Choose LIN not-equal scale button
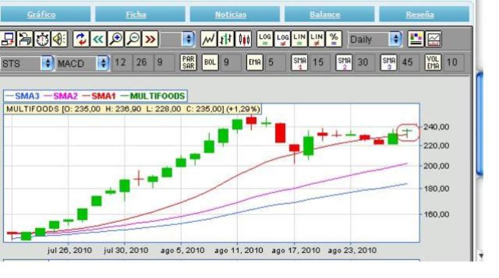 click(317, 39)
